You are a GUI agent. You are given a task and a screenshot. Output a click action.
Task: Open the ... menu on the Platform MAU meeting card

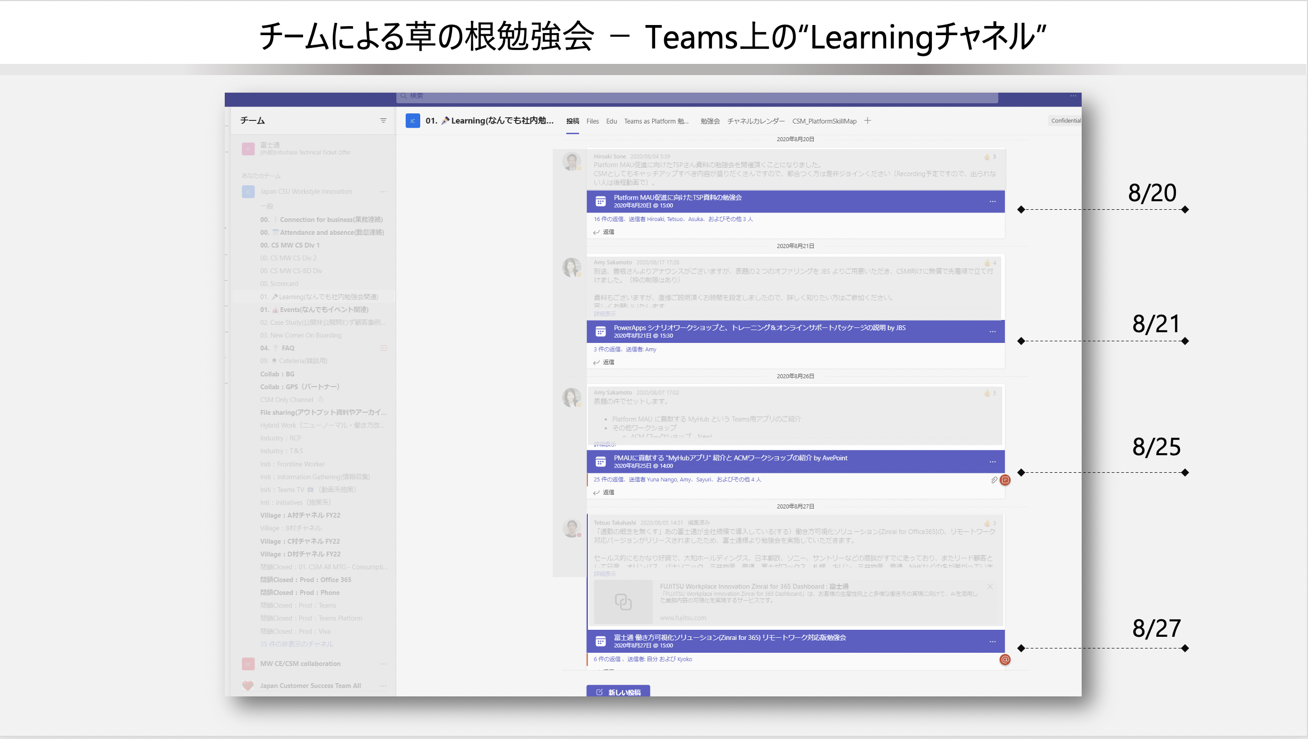coord(993,201)
